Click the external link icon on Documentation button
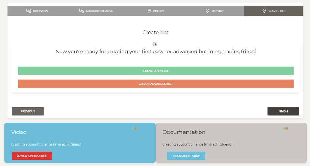 coord(173,156)
